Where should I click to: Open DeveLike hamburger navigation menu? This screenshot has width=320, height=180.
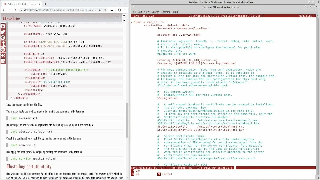click(x=117, y=18)
